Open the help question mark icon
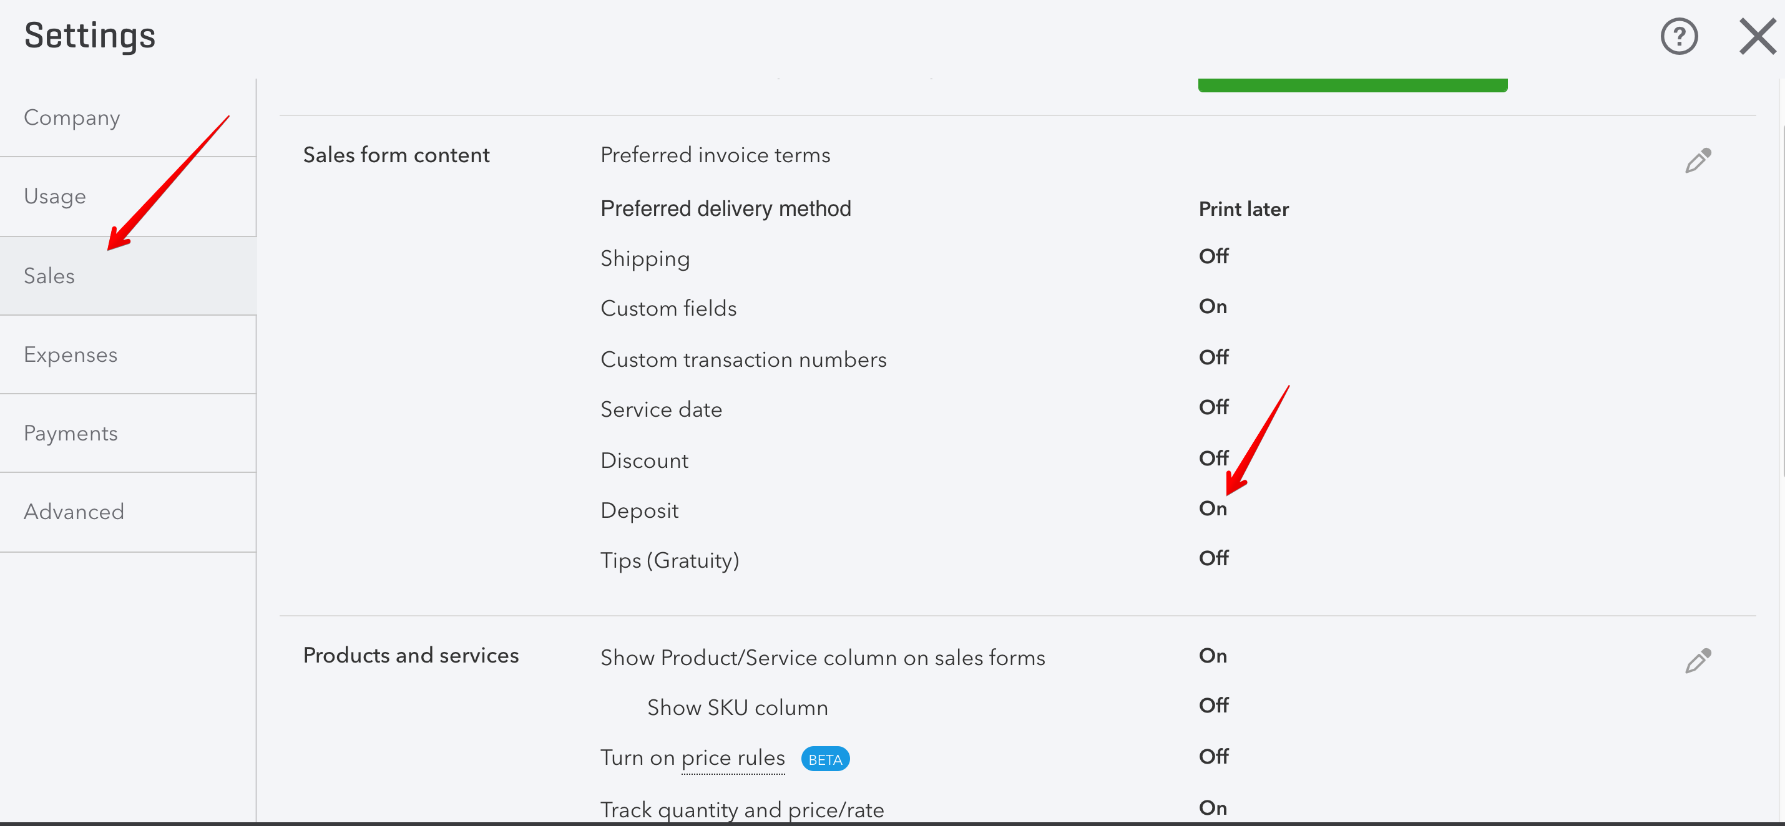This screenshot has height=826, width=1785. (1679, 36)
